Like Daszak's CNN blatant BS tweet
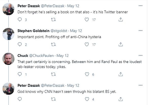The image size is (152, 105). pos(87,99)
